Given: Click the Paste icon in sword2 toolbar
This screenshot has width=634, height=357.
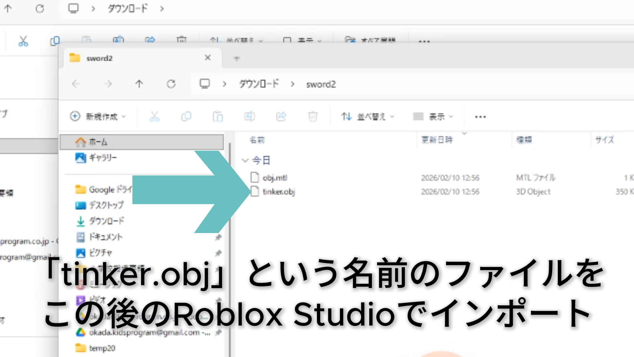Looking at the screenshot, I should 218,116.
